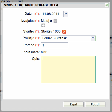Image resolution: width=112 pixels, height=112 pixels.
Task: Confirm the entry with the Potrdi button
Action: 95,104
